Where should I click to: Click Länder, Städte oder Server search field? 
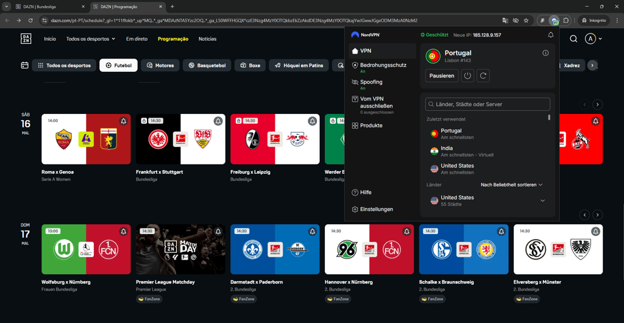click(487, 104)
